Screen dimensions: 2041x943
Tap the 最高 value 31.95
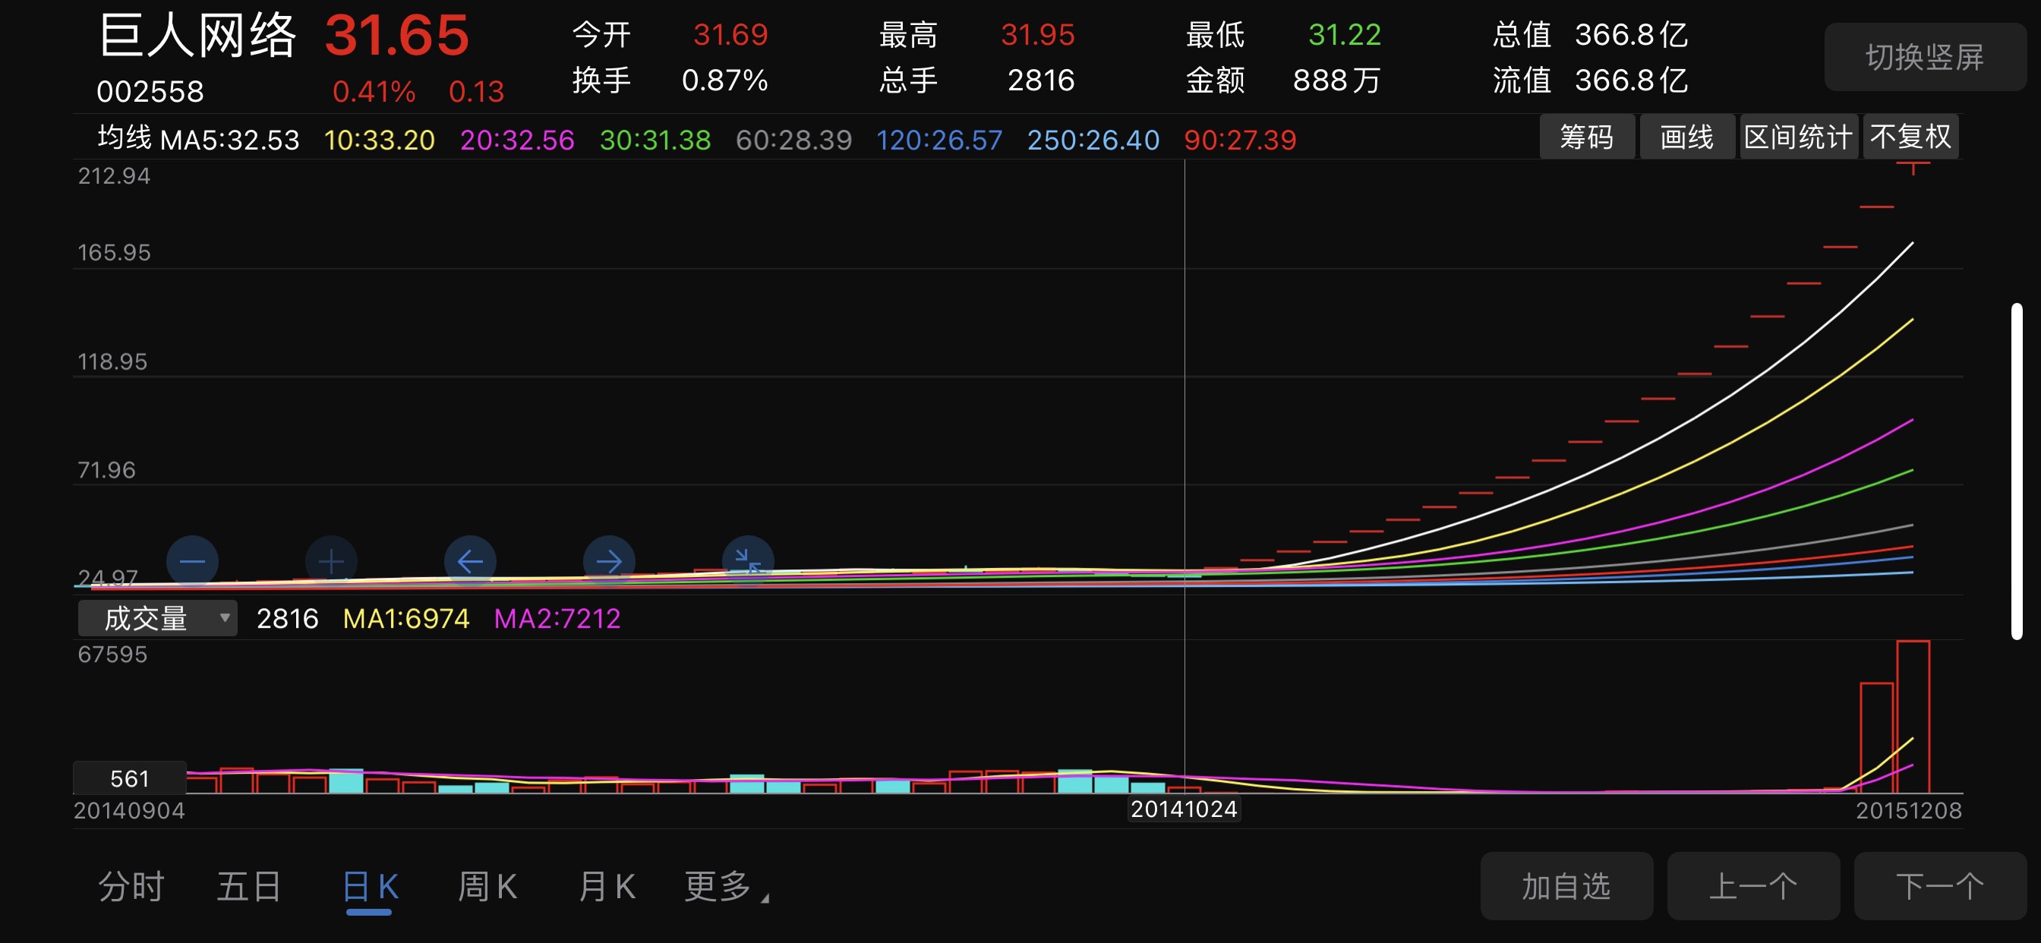pyautogui.click(x=1038, y=35)
